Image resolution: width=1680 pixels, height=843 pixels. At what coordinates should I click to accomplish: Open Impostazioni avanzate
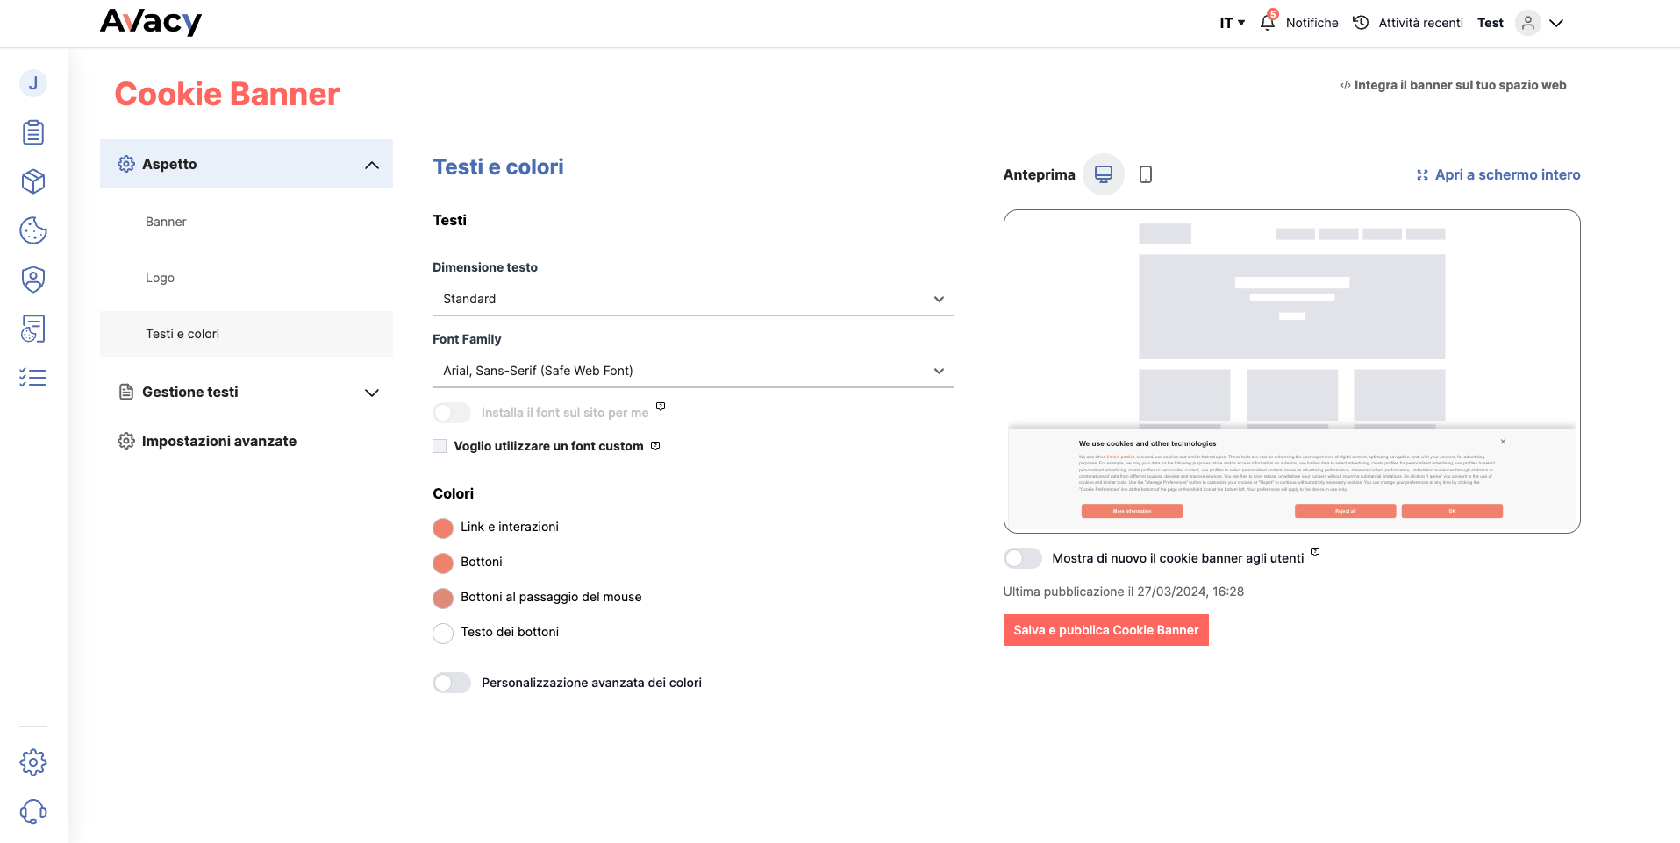coord(219,441)
